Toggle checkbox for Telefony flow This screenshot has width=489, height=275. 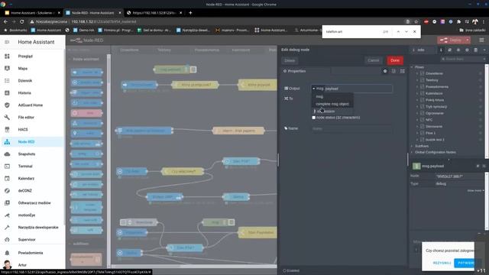click(x=423, y=80)
